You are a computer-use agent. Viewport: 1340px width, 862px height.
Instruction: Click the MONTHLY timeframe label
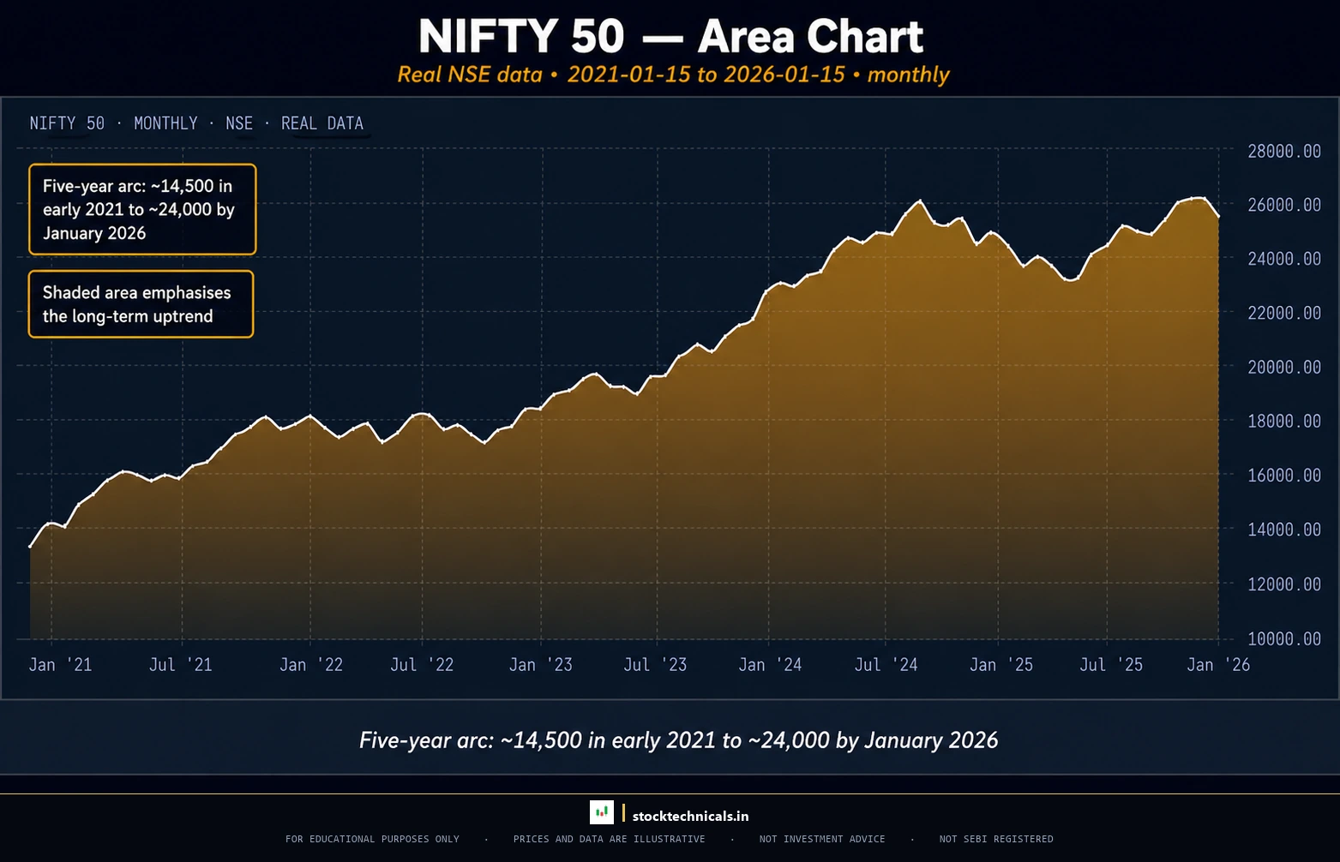click(166, 123)
